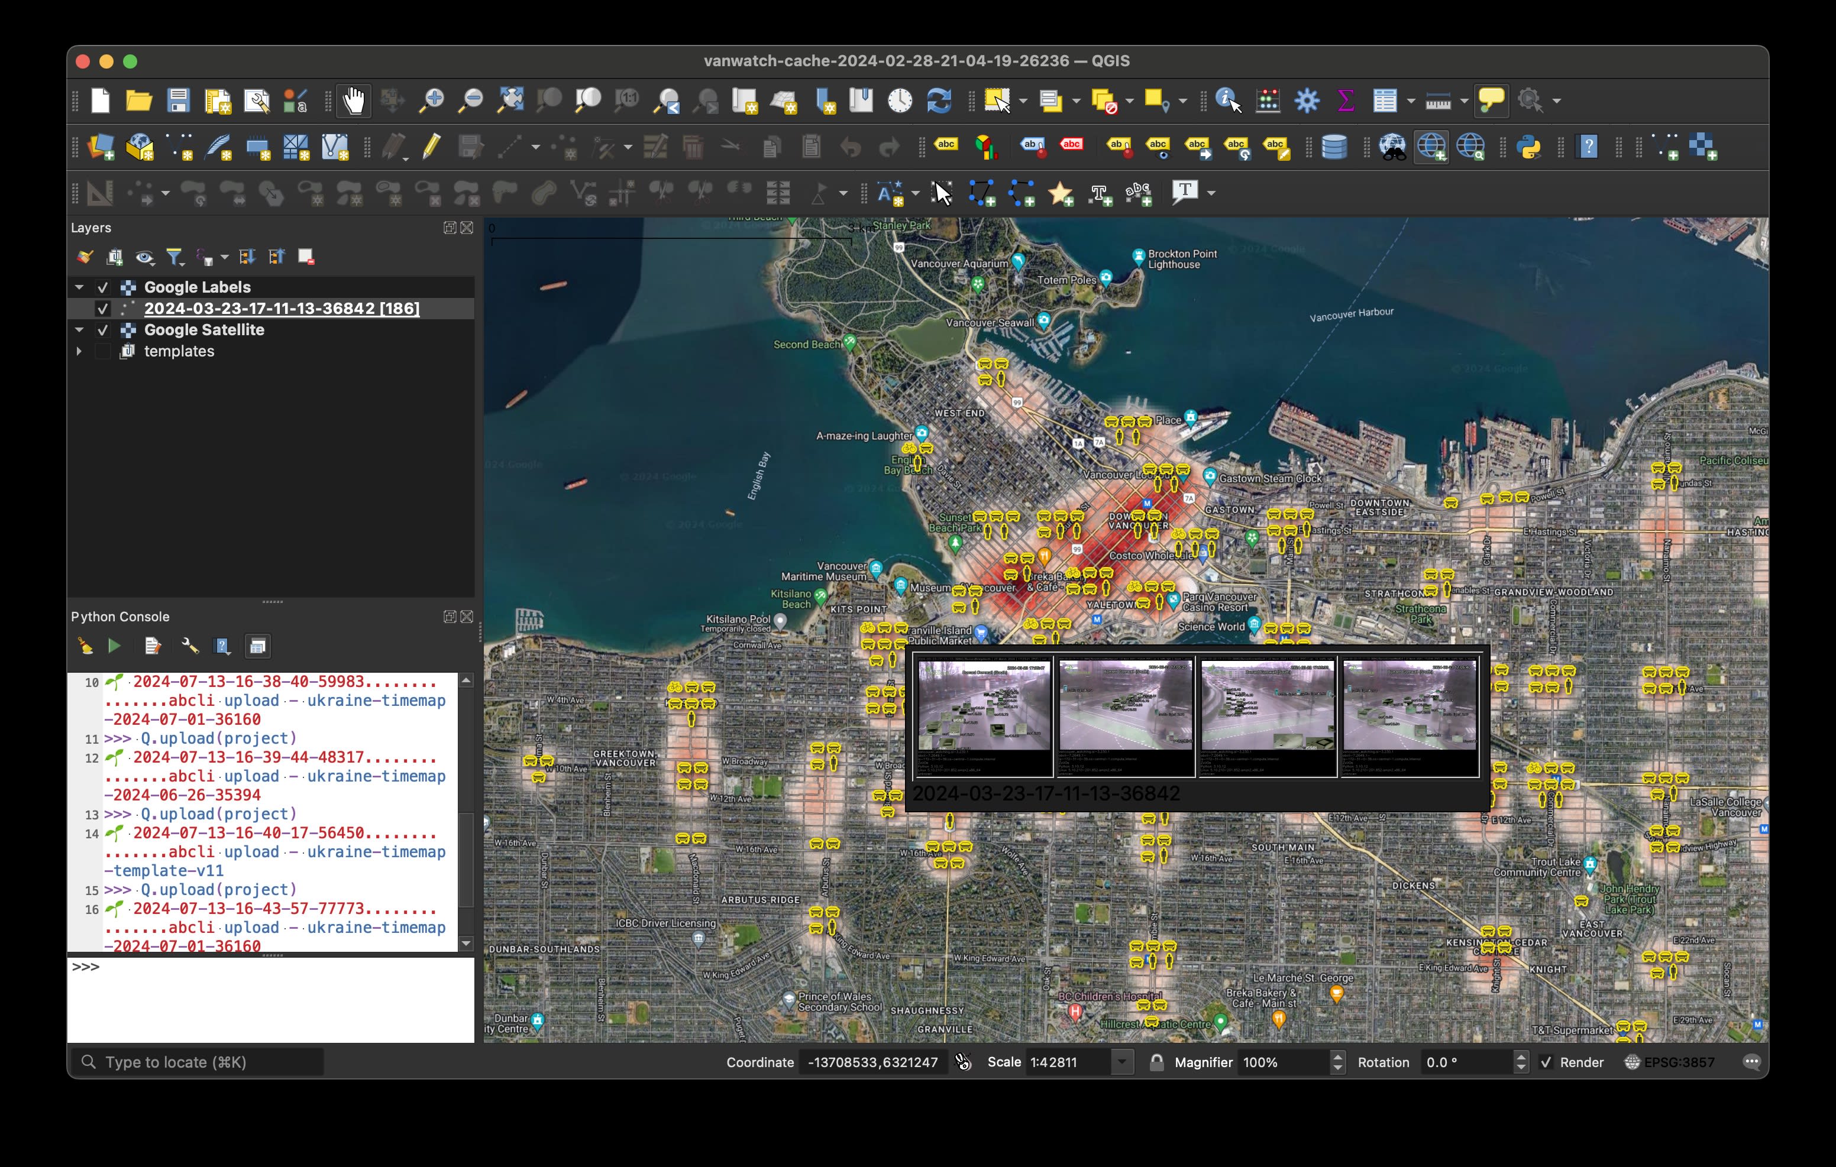Select the 2024-03-23-17-11-13-36842 layer

[x=282, y=309]
